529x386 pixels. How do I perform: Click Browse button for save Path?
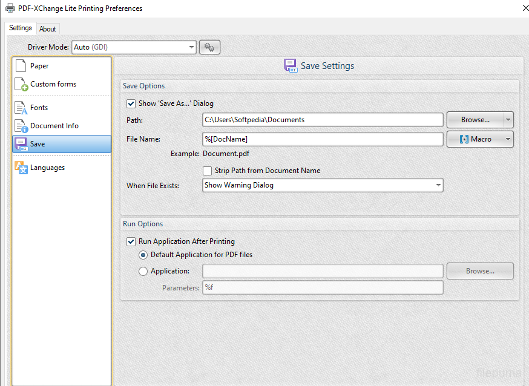[x=475, y=120]
